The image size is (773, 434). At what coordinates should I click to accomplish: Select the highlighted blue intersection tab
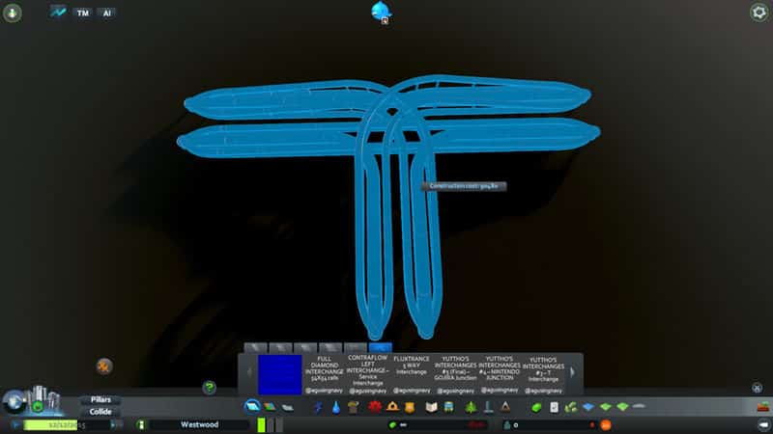(x=380, y=347)
